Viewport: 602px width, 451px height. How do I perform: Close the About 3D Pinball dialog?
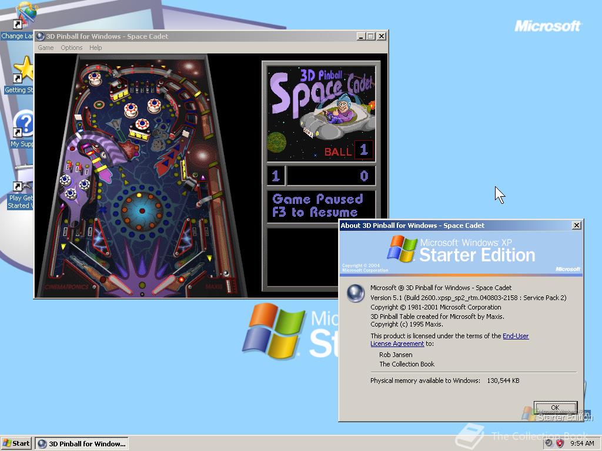(576, 225)
